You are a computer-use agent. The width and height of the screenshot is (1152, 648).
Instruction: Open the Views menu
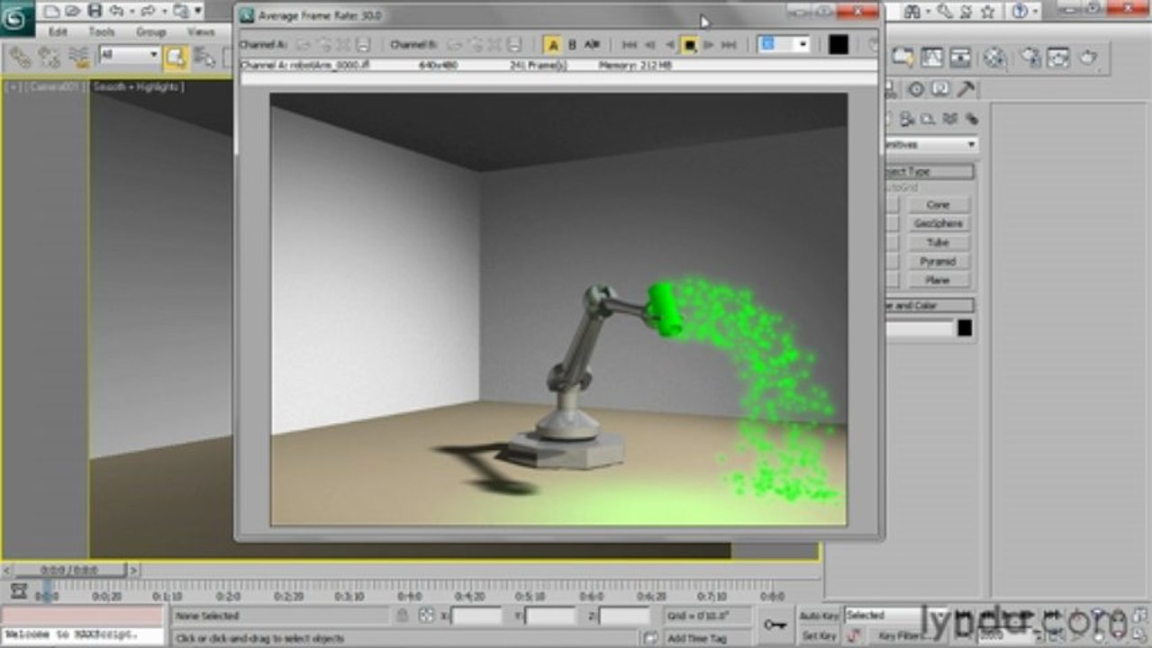tap(200, 31)
